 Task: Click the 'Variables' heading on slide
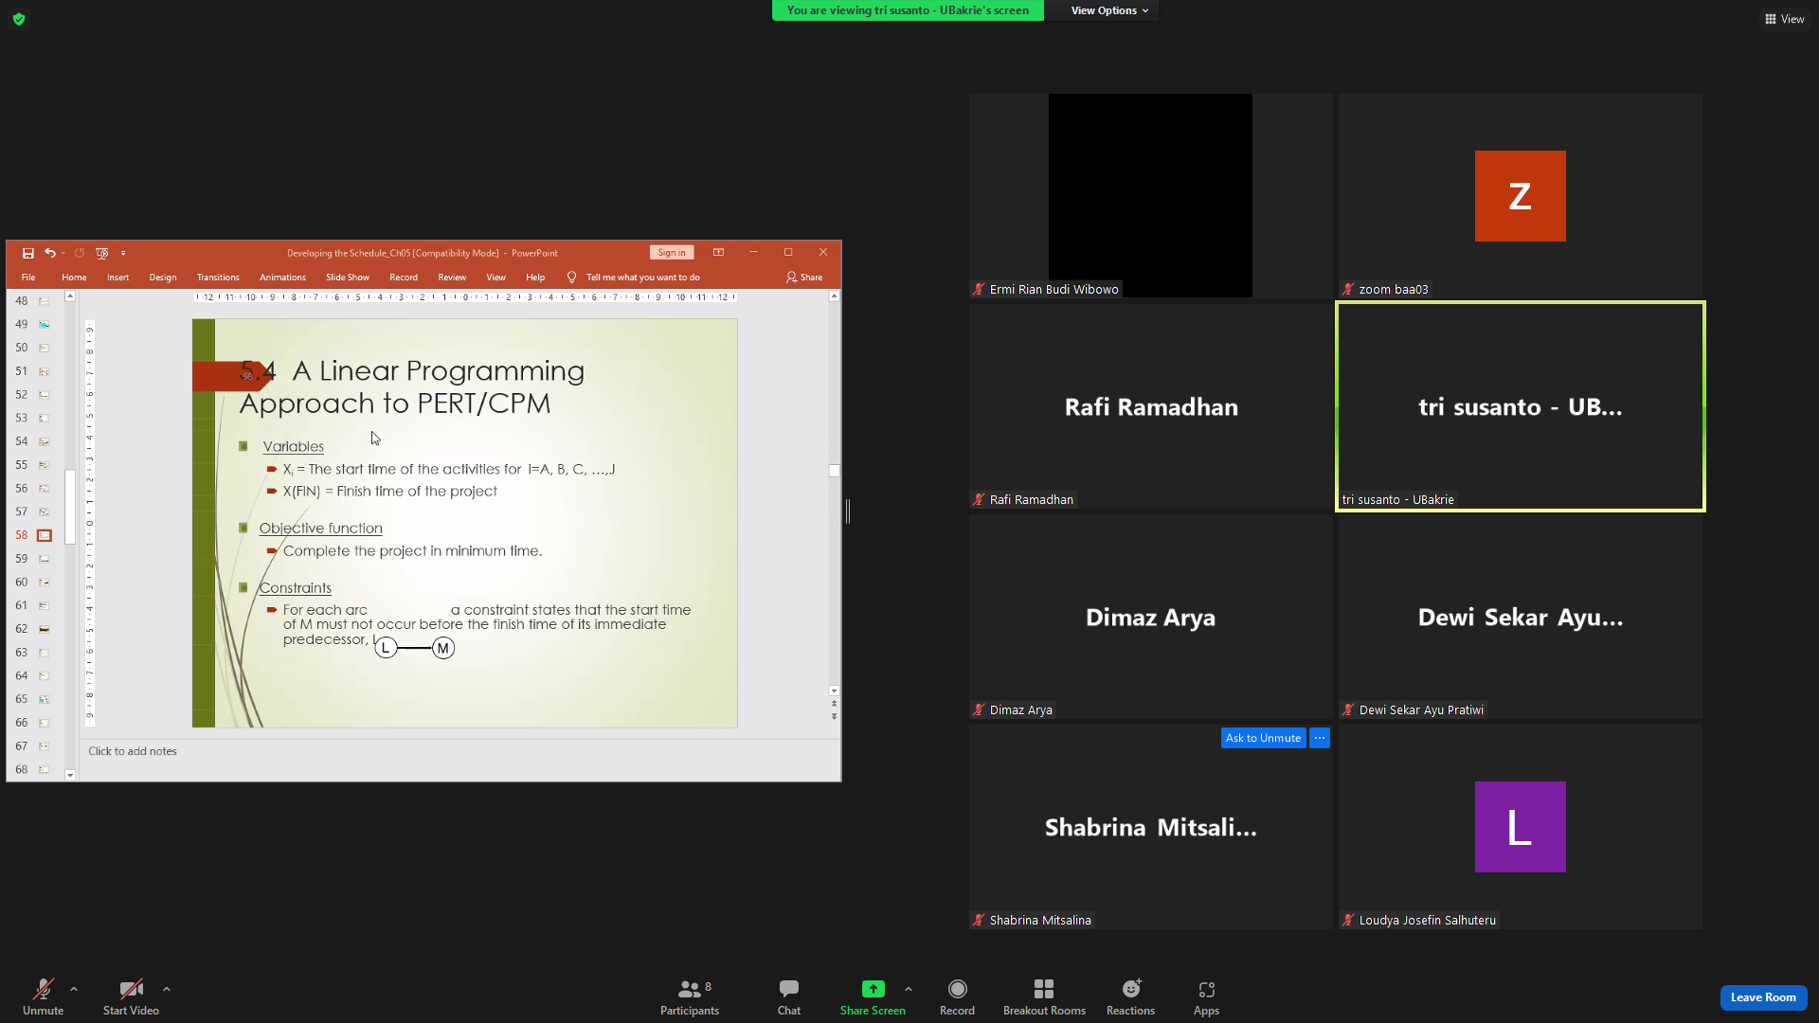click(x=293, y=447)
